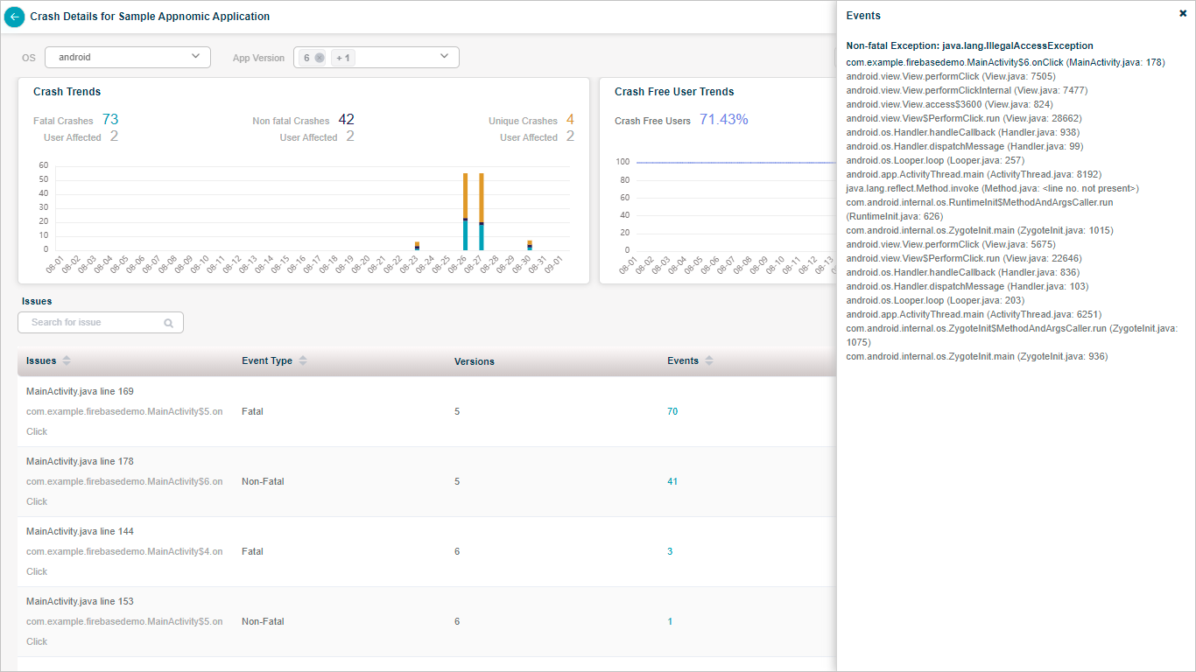1196x672 pixels.
Task: Click the search magnifier icon
Action: [168, 323]
